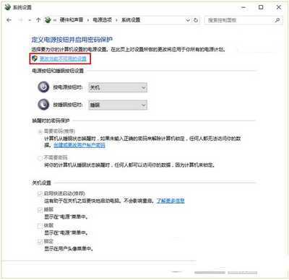Expand the address bar history dropdown

(x=188, y=20)
